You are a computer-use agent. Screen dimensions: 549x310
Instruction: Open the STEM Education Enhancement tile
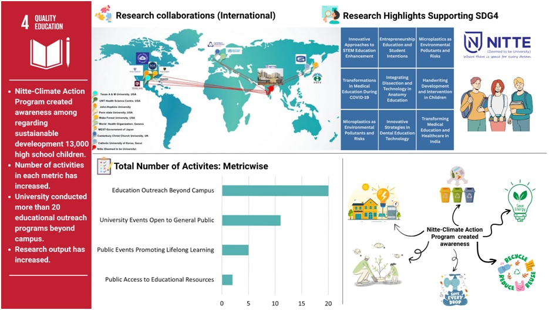point(359,47)
